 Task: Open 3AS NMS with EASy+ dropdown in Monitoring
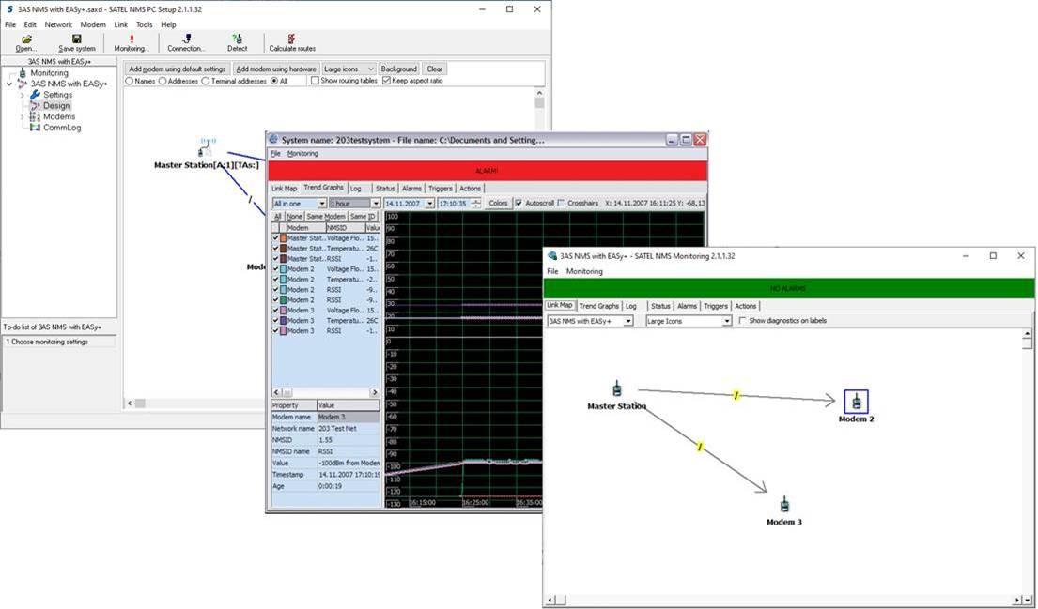click(628, 321)
